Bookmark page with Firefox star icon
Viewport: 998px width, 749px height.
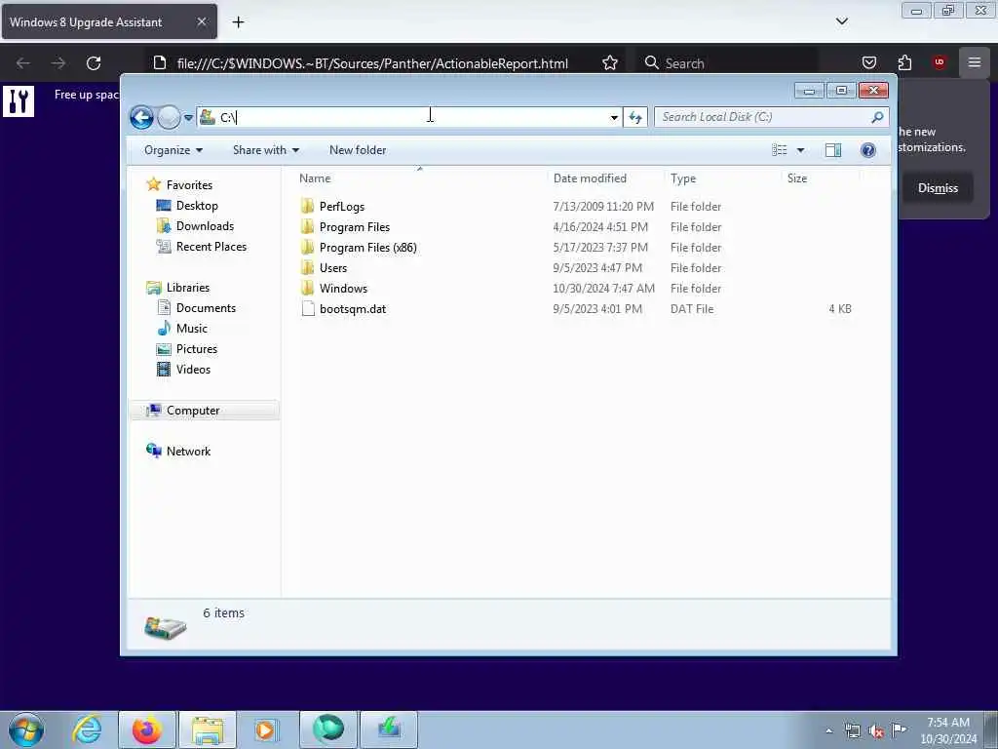(x=610, y=63)
